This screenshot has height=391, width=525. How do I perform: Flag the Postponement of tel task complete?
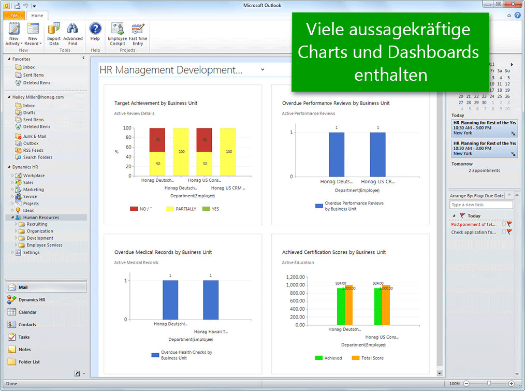coord(509,224)
